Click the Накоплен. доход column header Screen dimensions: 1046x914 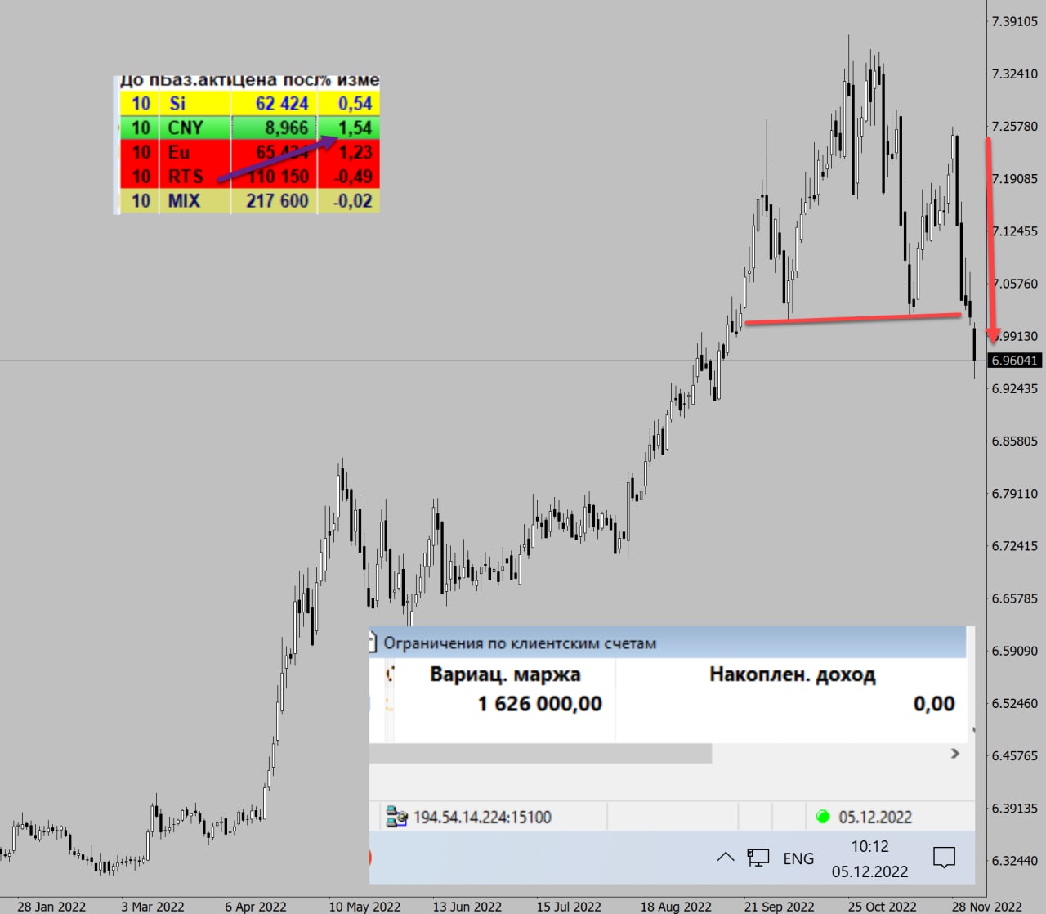(x=792, y=674)
